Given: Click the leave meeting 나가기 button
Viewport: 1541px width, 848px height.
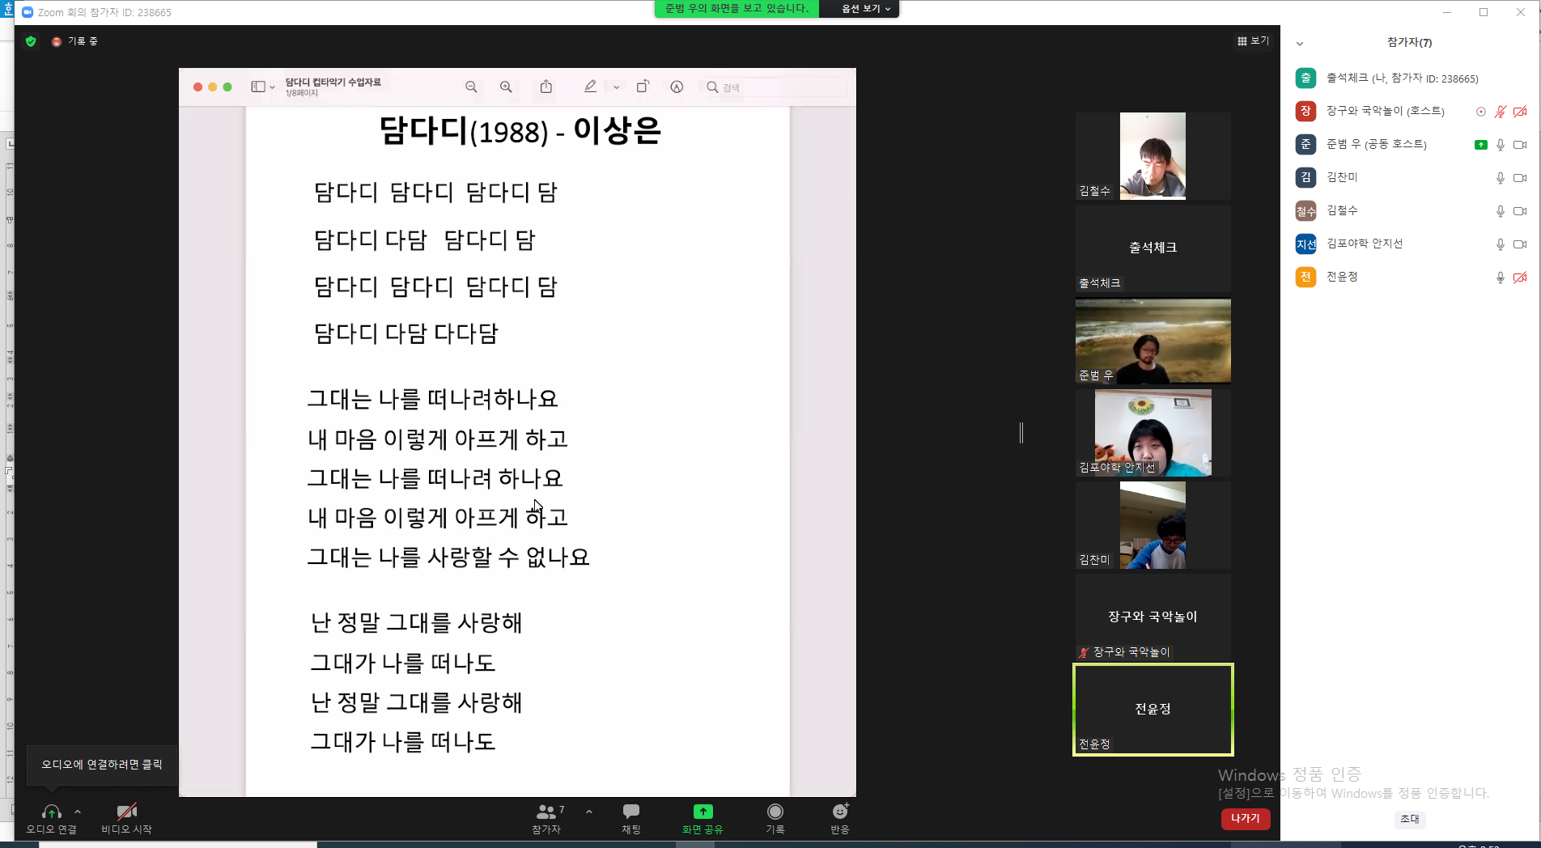Looking at the screenshot, I should (1246, 818).
